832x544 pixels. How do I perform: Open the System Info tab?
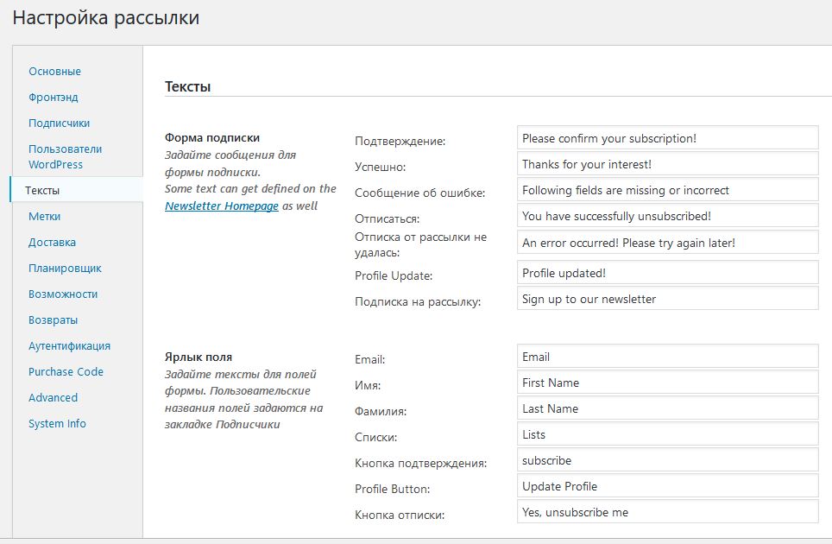(57, 424)
